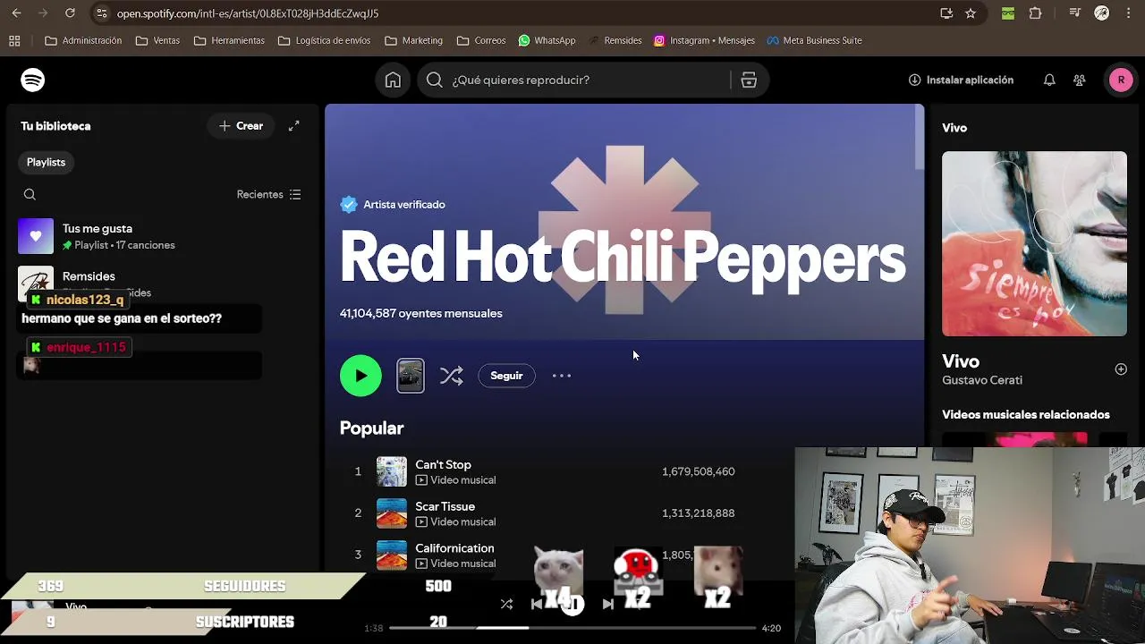Viewport: 1145px width, 644px height.
Task: Click the Spotify logo
Action: pos(33,80)
